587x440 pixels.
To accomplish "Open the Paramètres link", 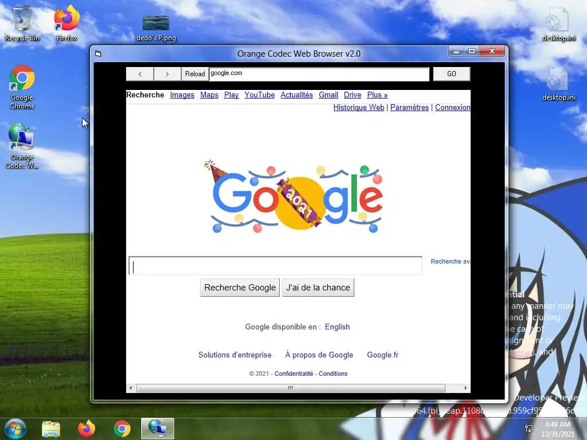I will coord(409,107).
